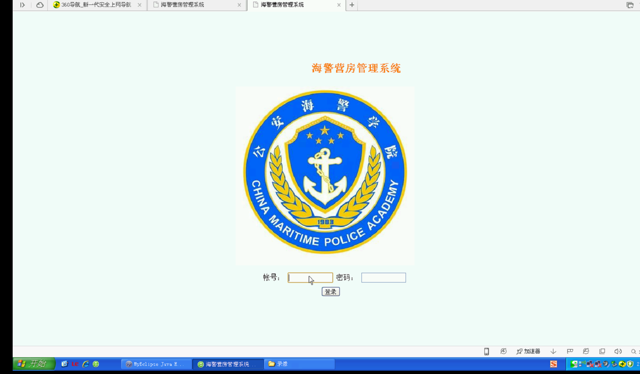Click the 加速器 accelerator button
Viewport: 640px width, 374px height.
[528, 352]
